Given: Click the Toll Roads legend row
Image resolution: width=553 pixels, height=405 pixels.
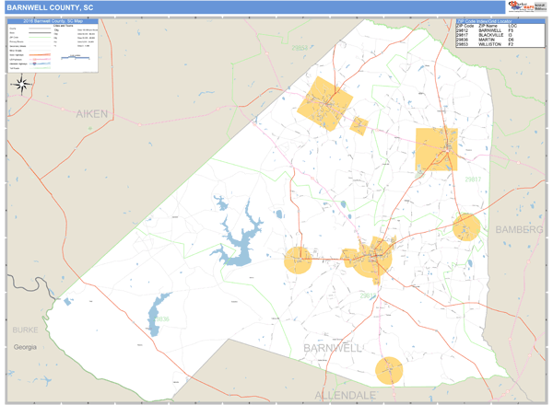Looking at the screenshot, I should (30, 68).
